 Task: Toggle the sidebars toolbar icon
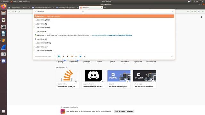coord(192,11)
